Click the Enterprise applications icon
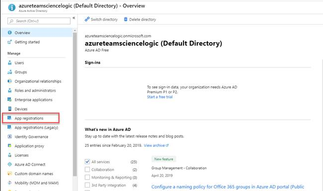Screen dimensions: 323x191 (9, 100)
